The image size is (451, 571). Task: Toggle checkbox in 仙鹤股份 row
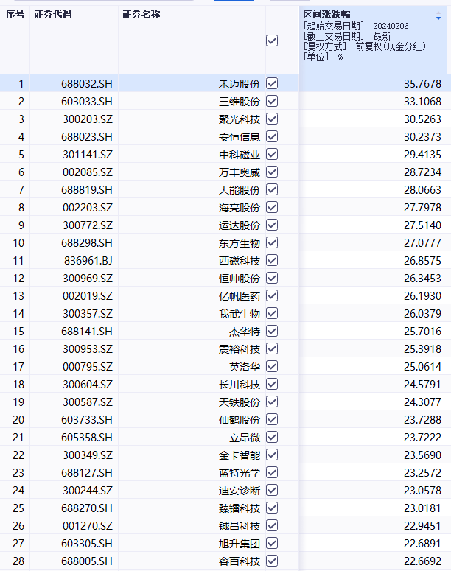point(272,419)
